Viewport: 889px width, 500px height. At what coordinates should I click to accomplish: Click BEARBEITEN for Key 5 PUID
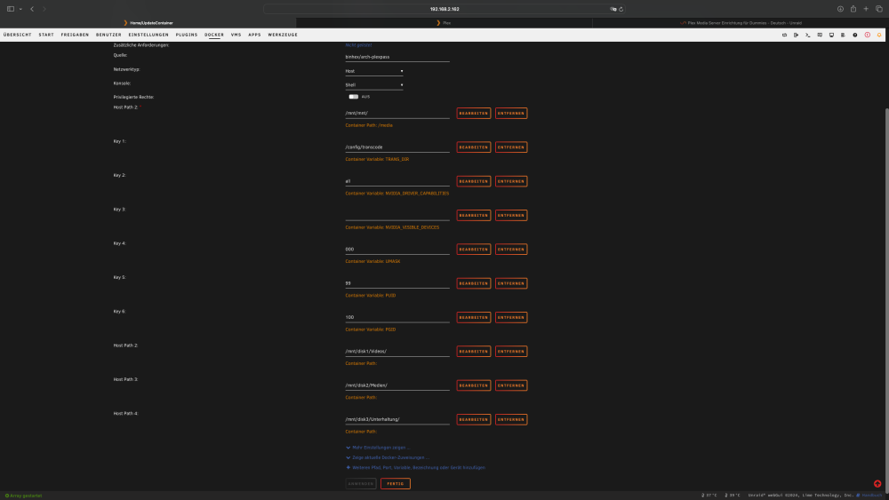pyautogui.click(x=474, y=283)
